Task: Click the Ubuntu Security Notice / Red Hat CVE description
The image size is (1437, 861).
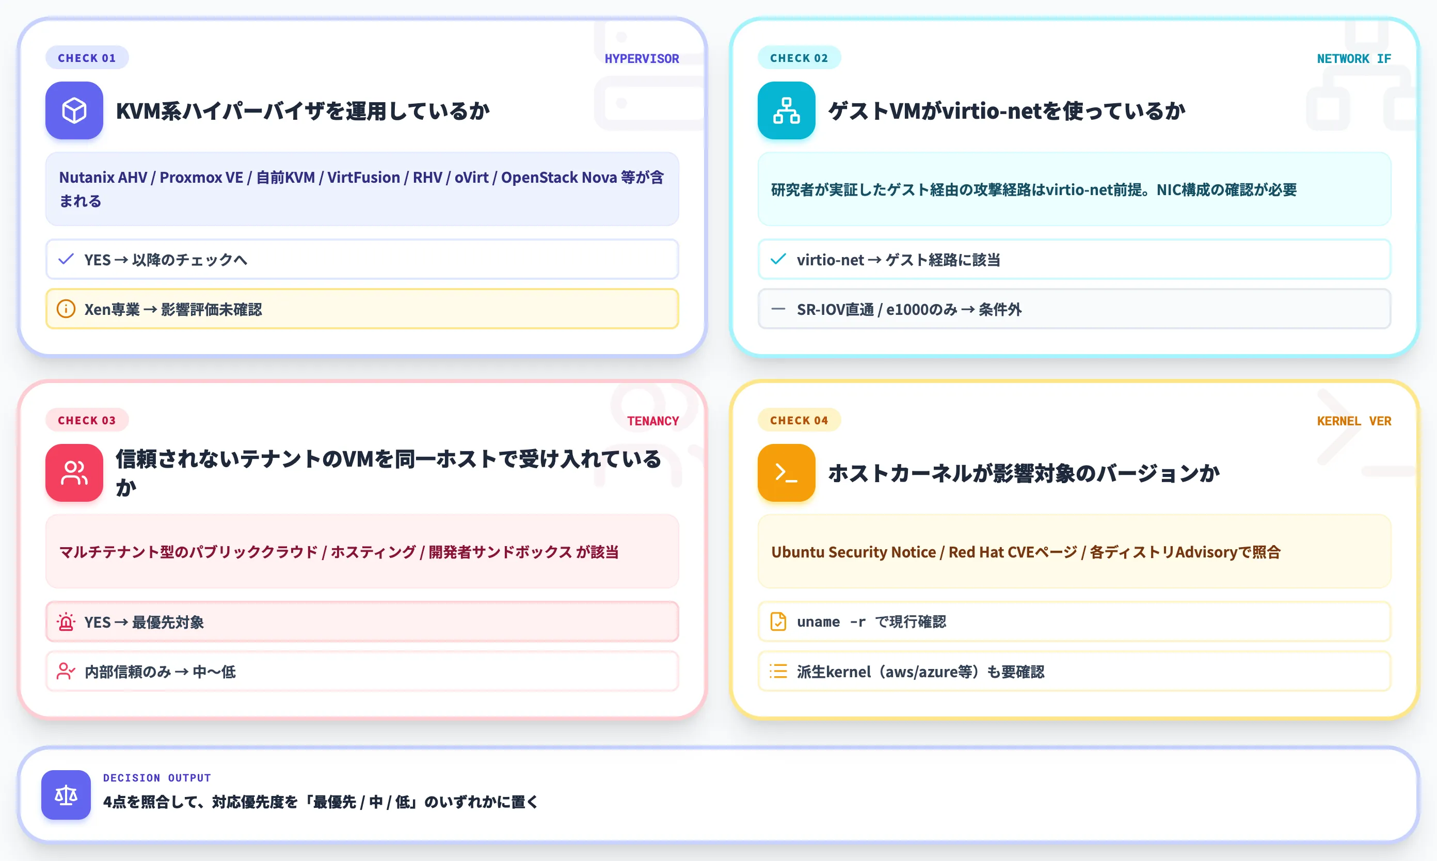Action: (1075, 551)
